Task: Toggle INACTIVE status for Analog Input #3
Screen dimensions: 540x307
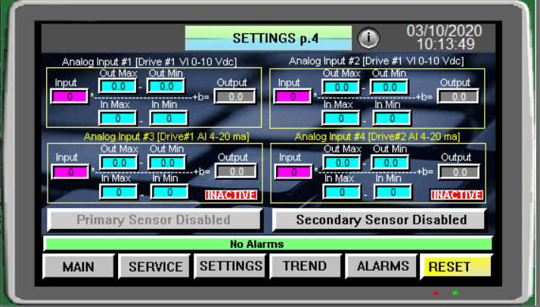Action: pos(231,195)
